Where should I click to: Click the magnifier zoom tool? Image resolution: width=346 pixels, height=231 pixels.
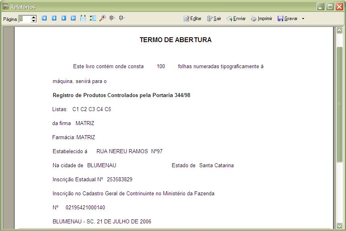pos(102,18)
